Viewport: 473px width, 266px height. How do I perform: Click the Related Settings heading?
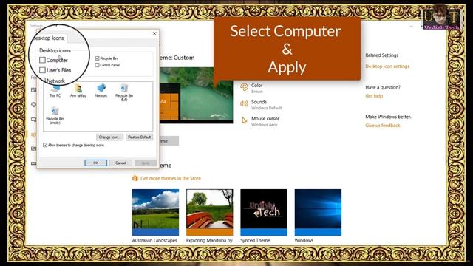(381, 55)
